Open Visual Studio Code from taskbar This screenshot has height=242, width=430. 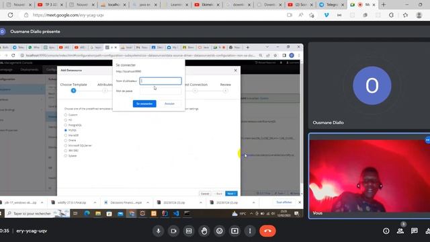click(176, 214)
